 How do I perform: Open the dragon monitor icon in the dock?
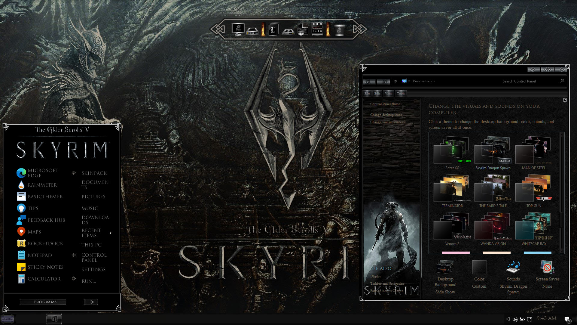pyautogui.click(x=238, y=29)
